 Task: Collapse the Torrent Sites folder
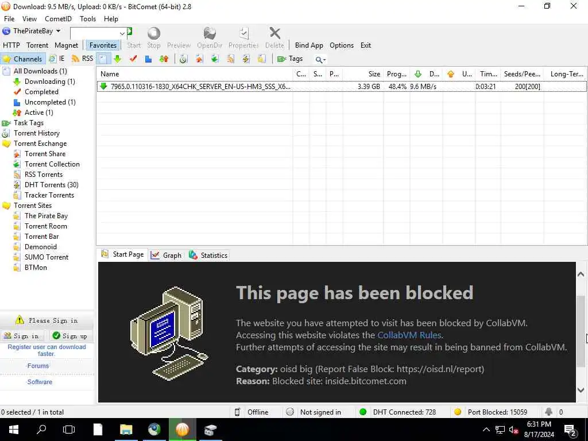[33, 206]
